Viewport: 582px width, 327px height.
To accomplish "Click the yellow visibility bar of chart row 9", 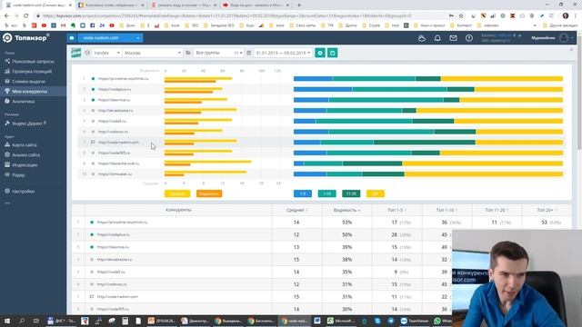I will [x=208, y=162].
